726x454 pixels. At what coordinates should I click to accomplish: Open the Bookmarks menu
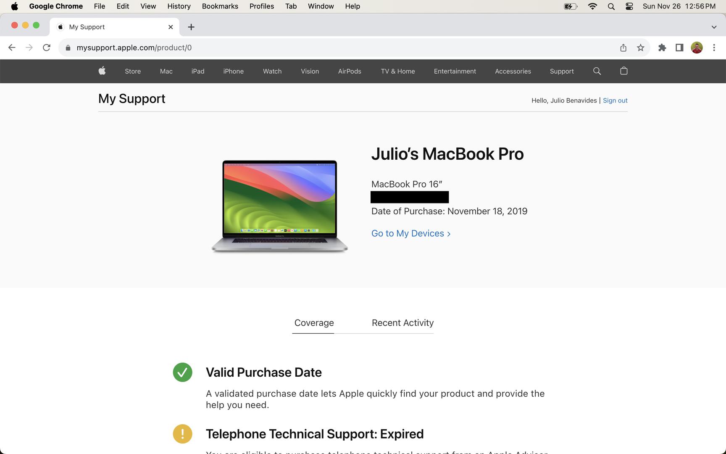(220, 6)
